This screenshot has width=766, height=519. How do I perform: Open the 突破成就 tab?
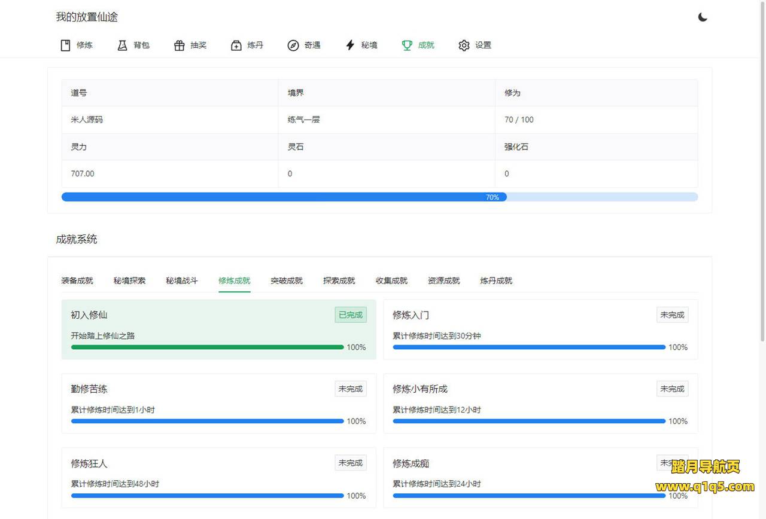(x=287, y=280)
